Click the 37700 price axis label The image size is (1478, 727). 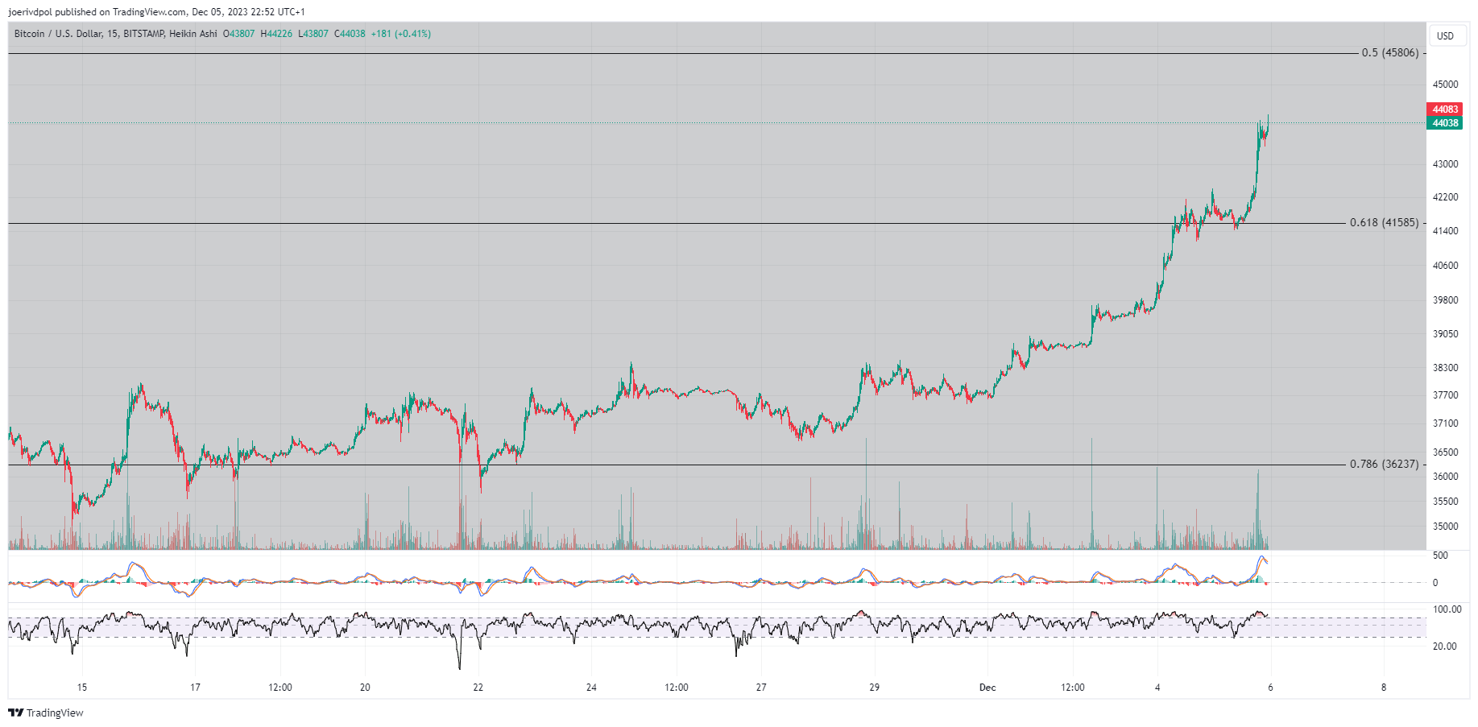tap(1445, 395)
